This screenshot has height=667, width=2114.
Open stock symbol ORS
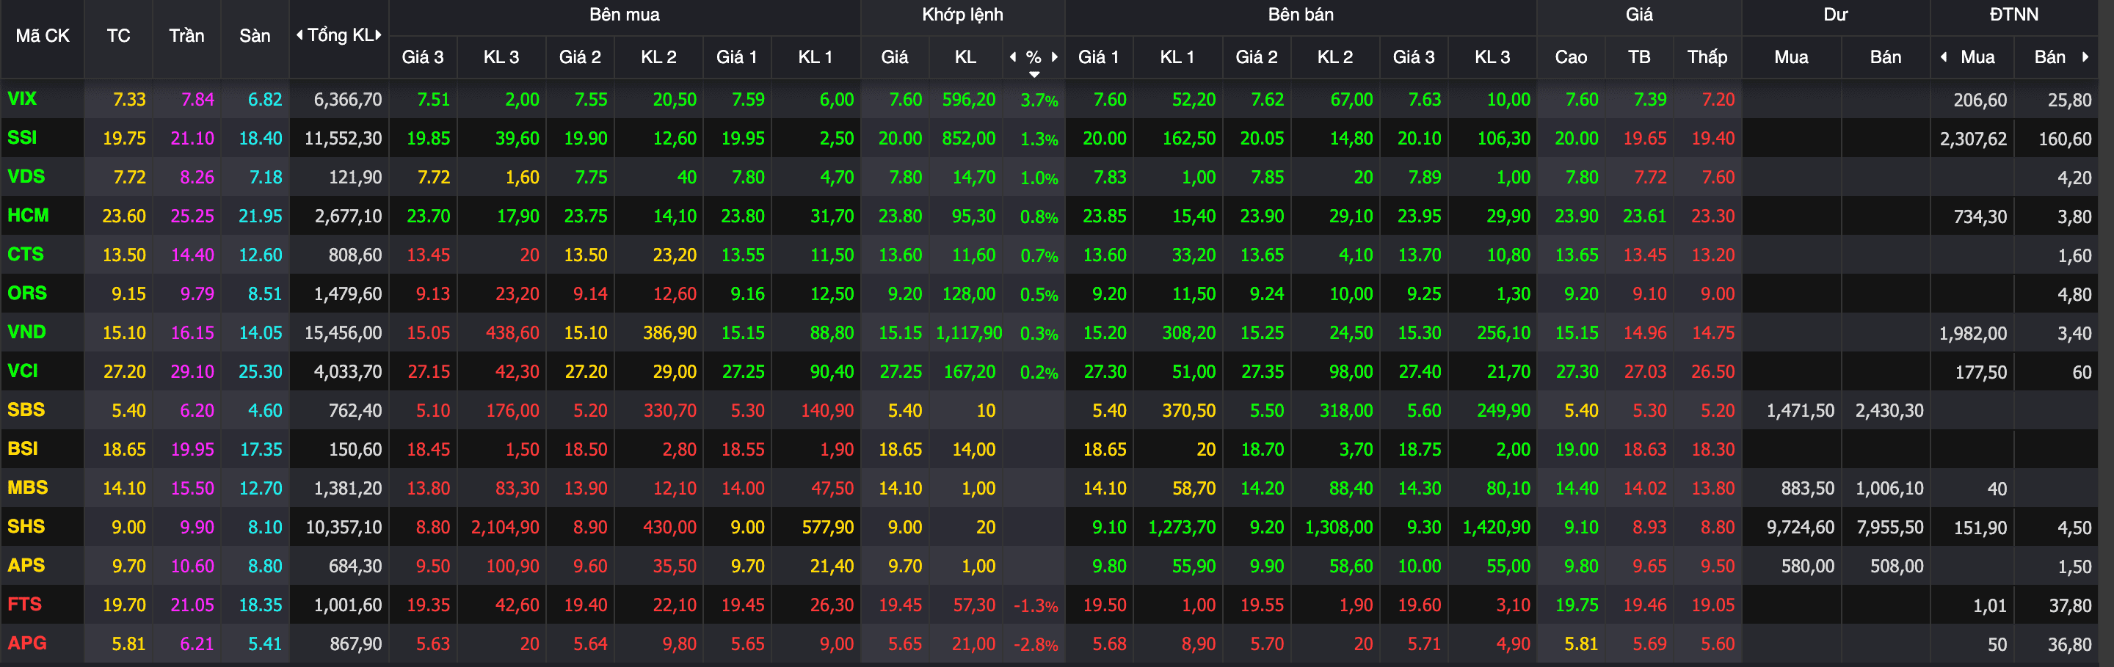pos(27,293)
